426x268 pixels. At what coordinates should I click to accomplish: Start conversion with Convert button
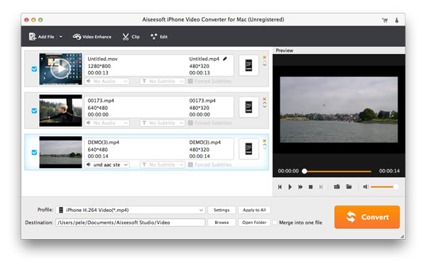[x=367, y=217]
